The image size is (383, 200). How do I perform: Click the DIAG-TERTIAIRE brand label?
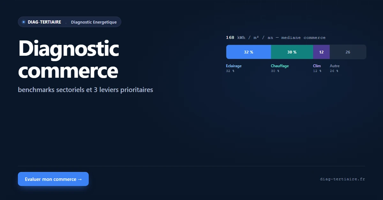click(x=44, y=22)
